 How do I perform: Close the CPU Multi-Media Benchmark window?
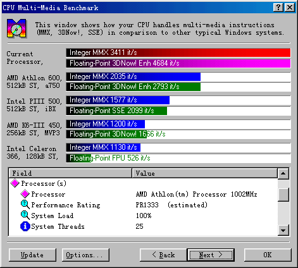point(290,8)
